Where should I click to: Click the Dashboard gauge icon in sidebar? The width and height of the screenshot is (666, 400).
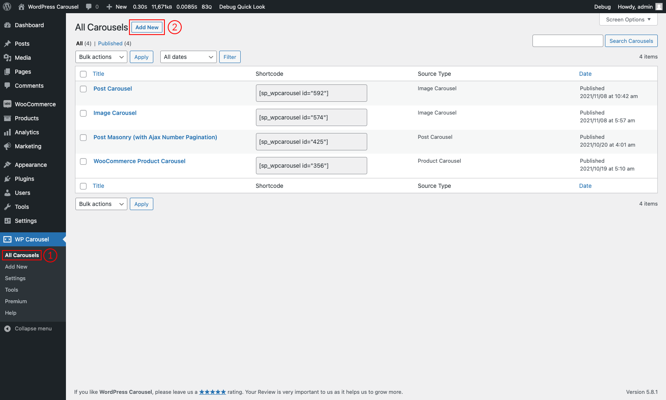click(x=7, y=25)
